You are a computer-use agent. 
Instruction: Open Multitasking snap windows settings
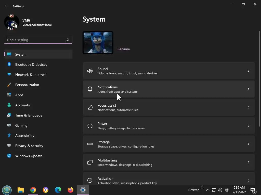click(169, 162)
